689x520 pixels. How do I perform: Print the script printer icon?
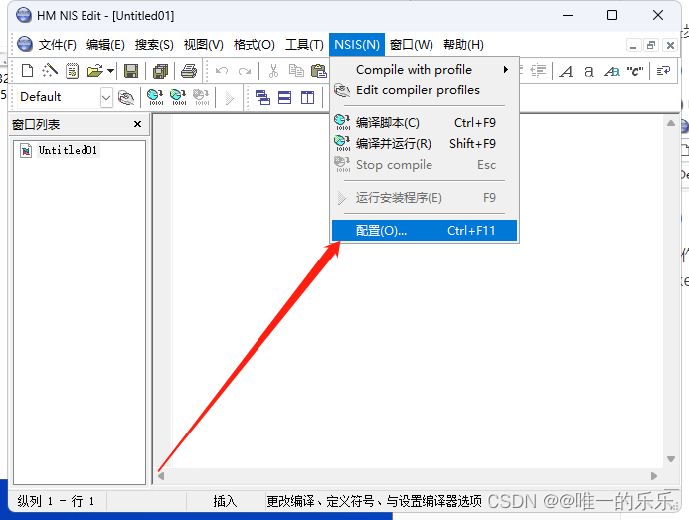click(189, 71)
